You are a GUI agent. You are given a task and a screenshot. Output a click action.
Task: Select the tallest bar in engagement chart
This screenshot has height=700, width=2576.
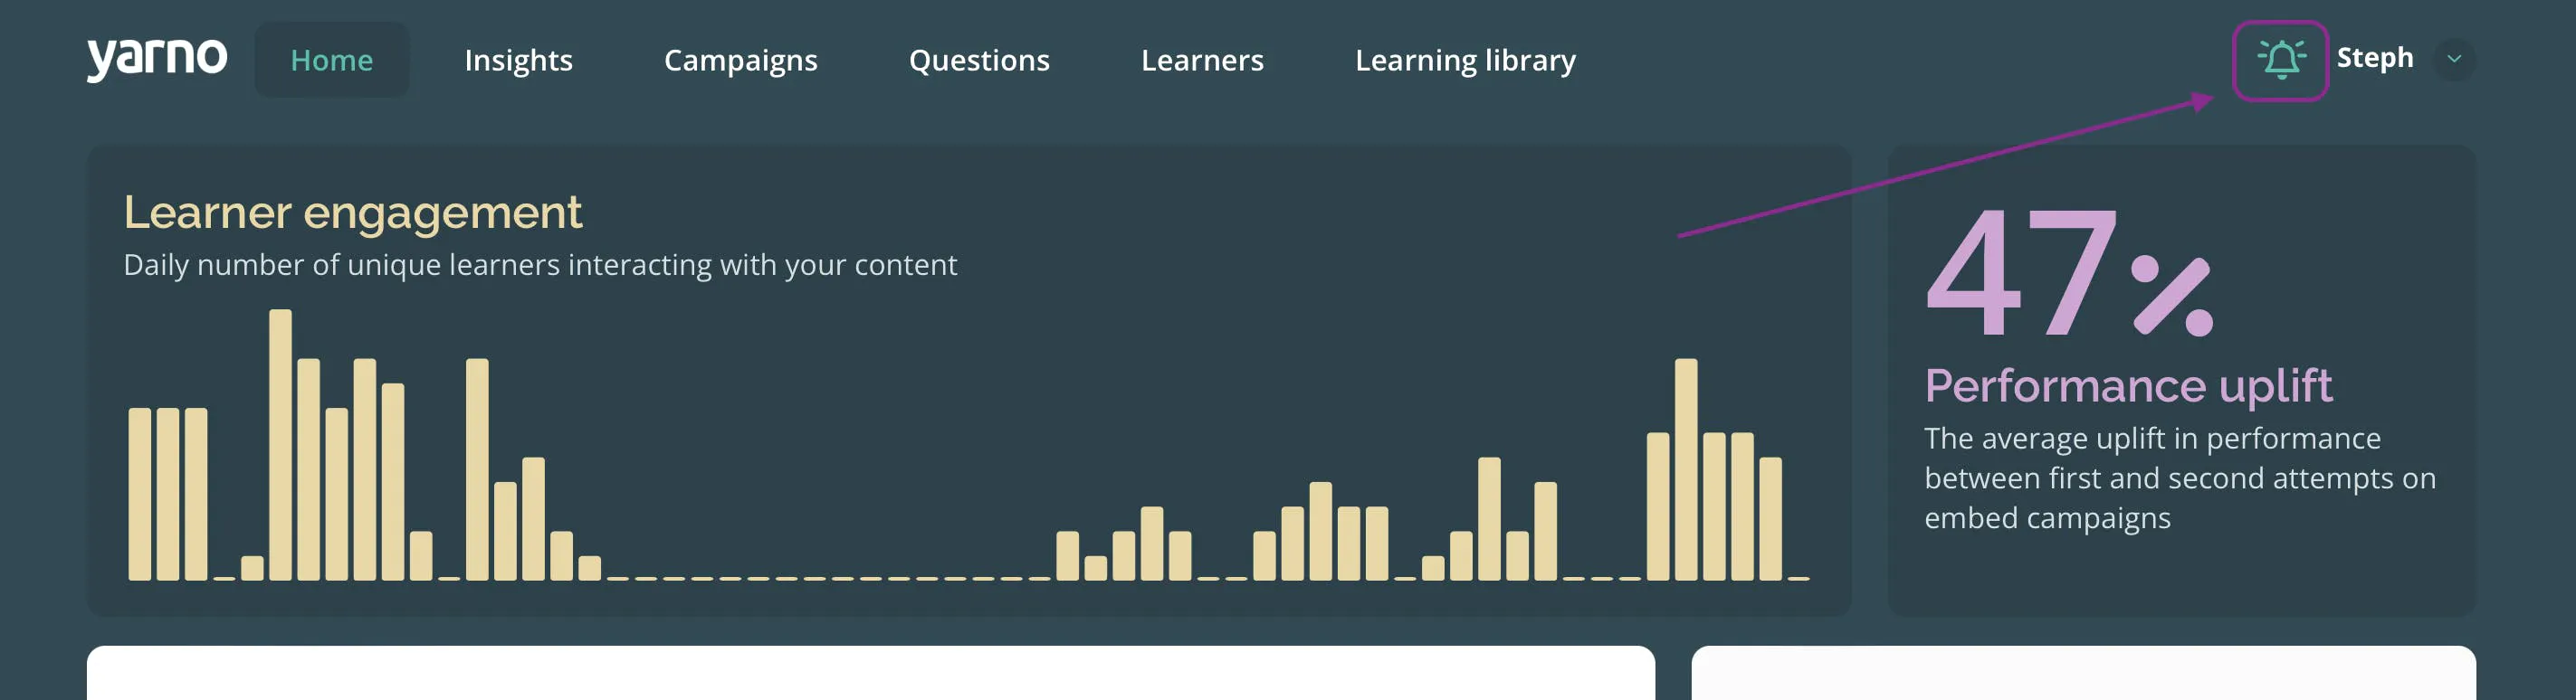point(280,444)
